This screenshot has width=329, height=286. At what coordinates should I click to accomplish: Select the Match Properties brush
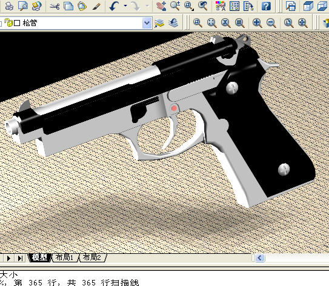pos(96,6)
